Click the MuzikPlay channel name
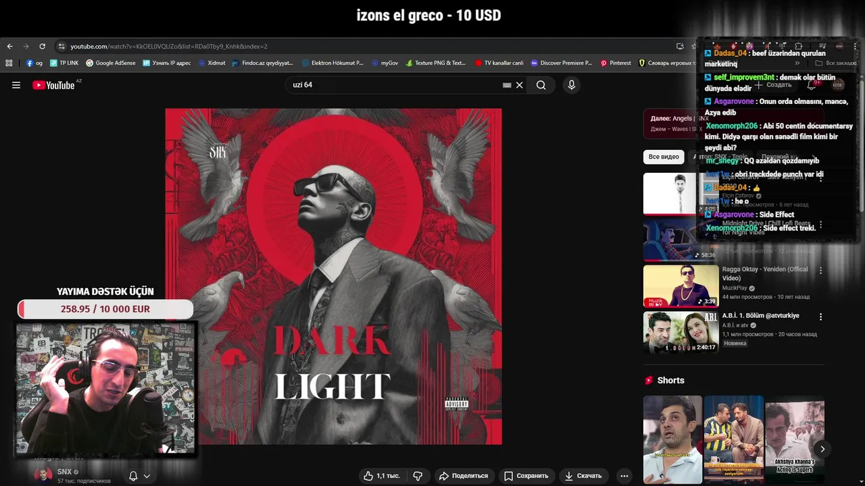865x486 pixels. coord(735,288)
